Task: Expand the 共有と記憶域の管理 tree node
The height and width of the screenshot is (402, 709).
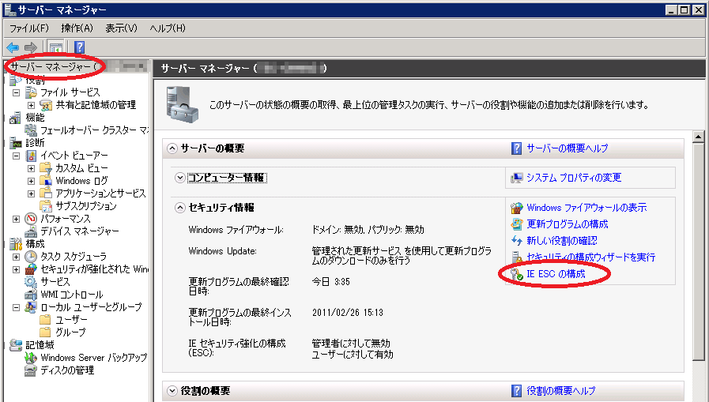Action: (31, 105)
